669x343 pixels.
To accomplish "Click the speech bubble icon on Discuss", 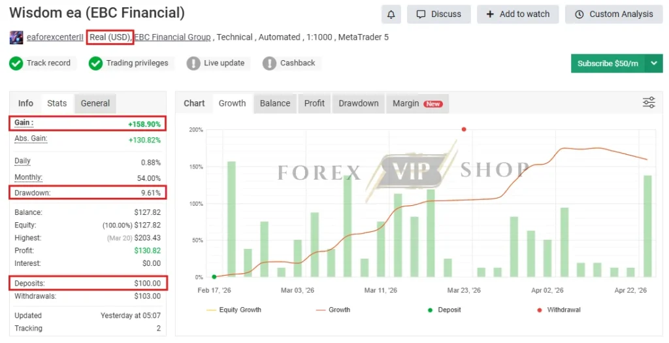I will point(421,14).
